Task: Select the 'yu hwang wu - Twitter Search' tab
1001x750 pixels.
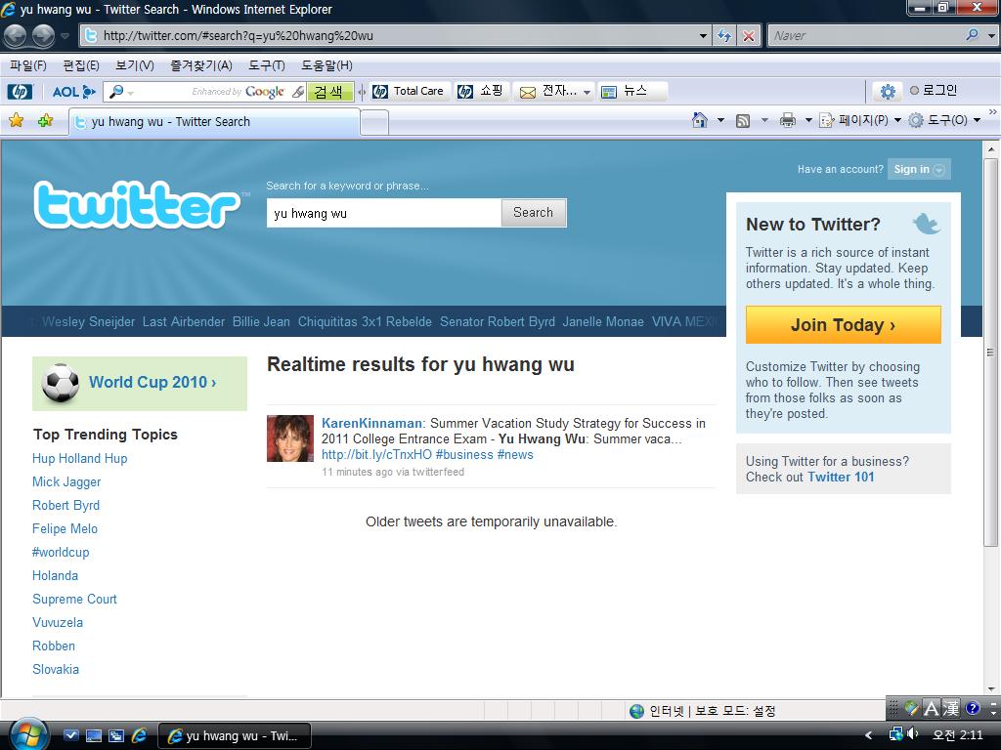Action: coord(213,122)
